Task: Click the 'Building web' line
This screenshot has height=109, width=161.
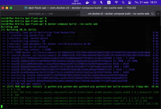Action: pyautogui.click(x=9, y=27)
